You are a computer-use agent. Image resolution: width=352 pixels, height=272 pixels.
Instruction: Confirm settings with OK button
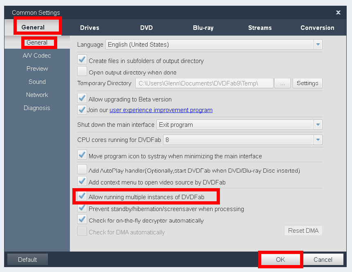280,260
